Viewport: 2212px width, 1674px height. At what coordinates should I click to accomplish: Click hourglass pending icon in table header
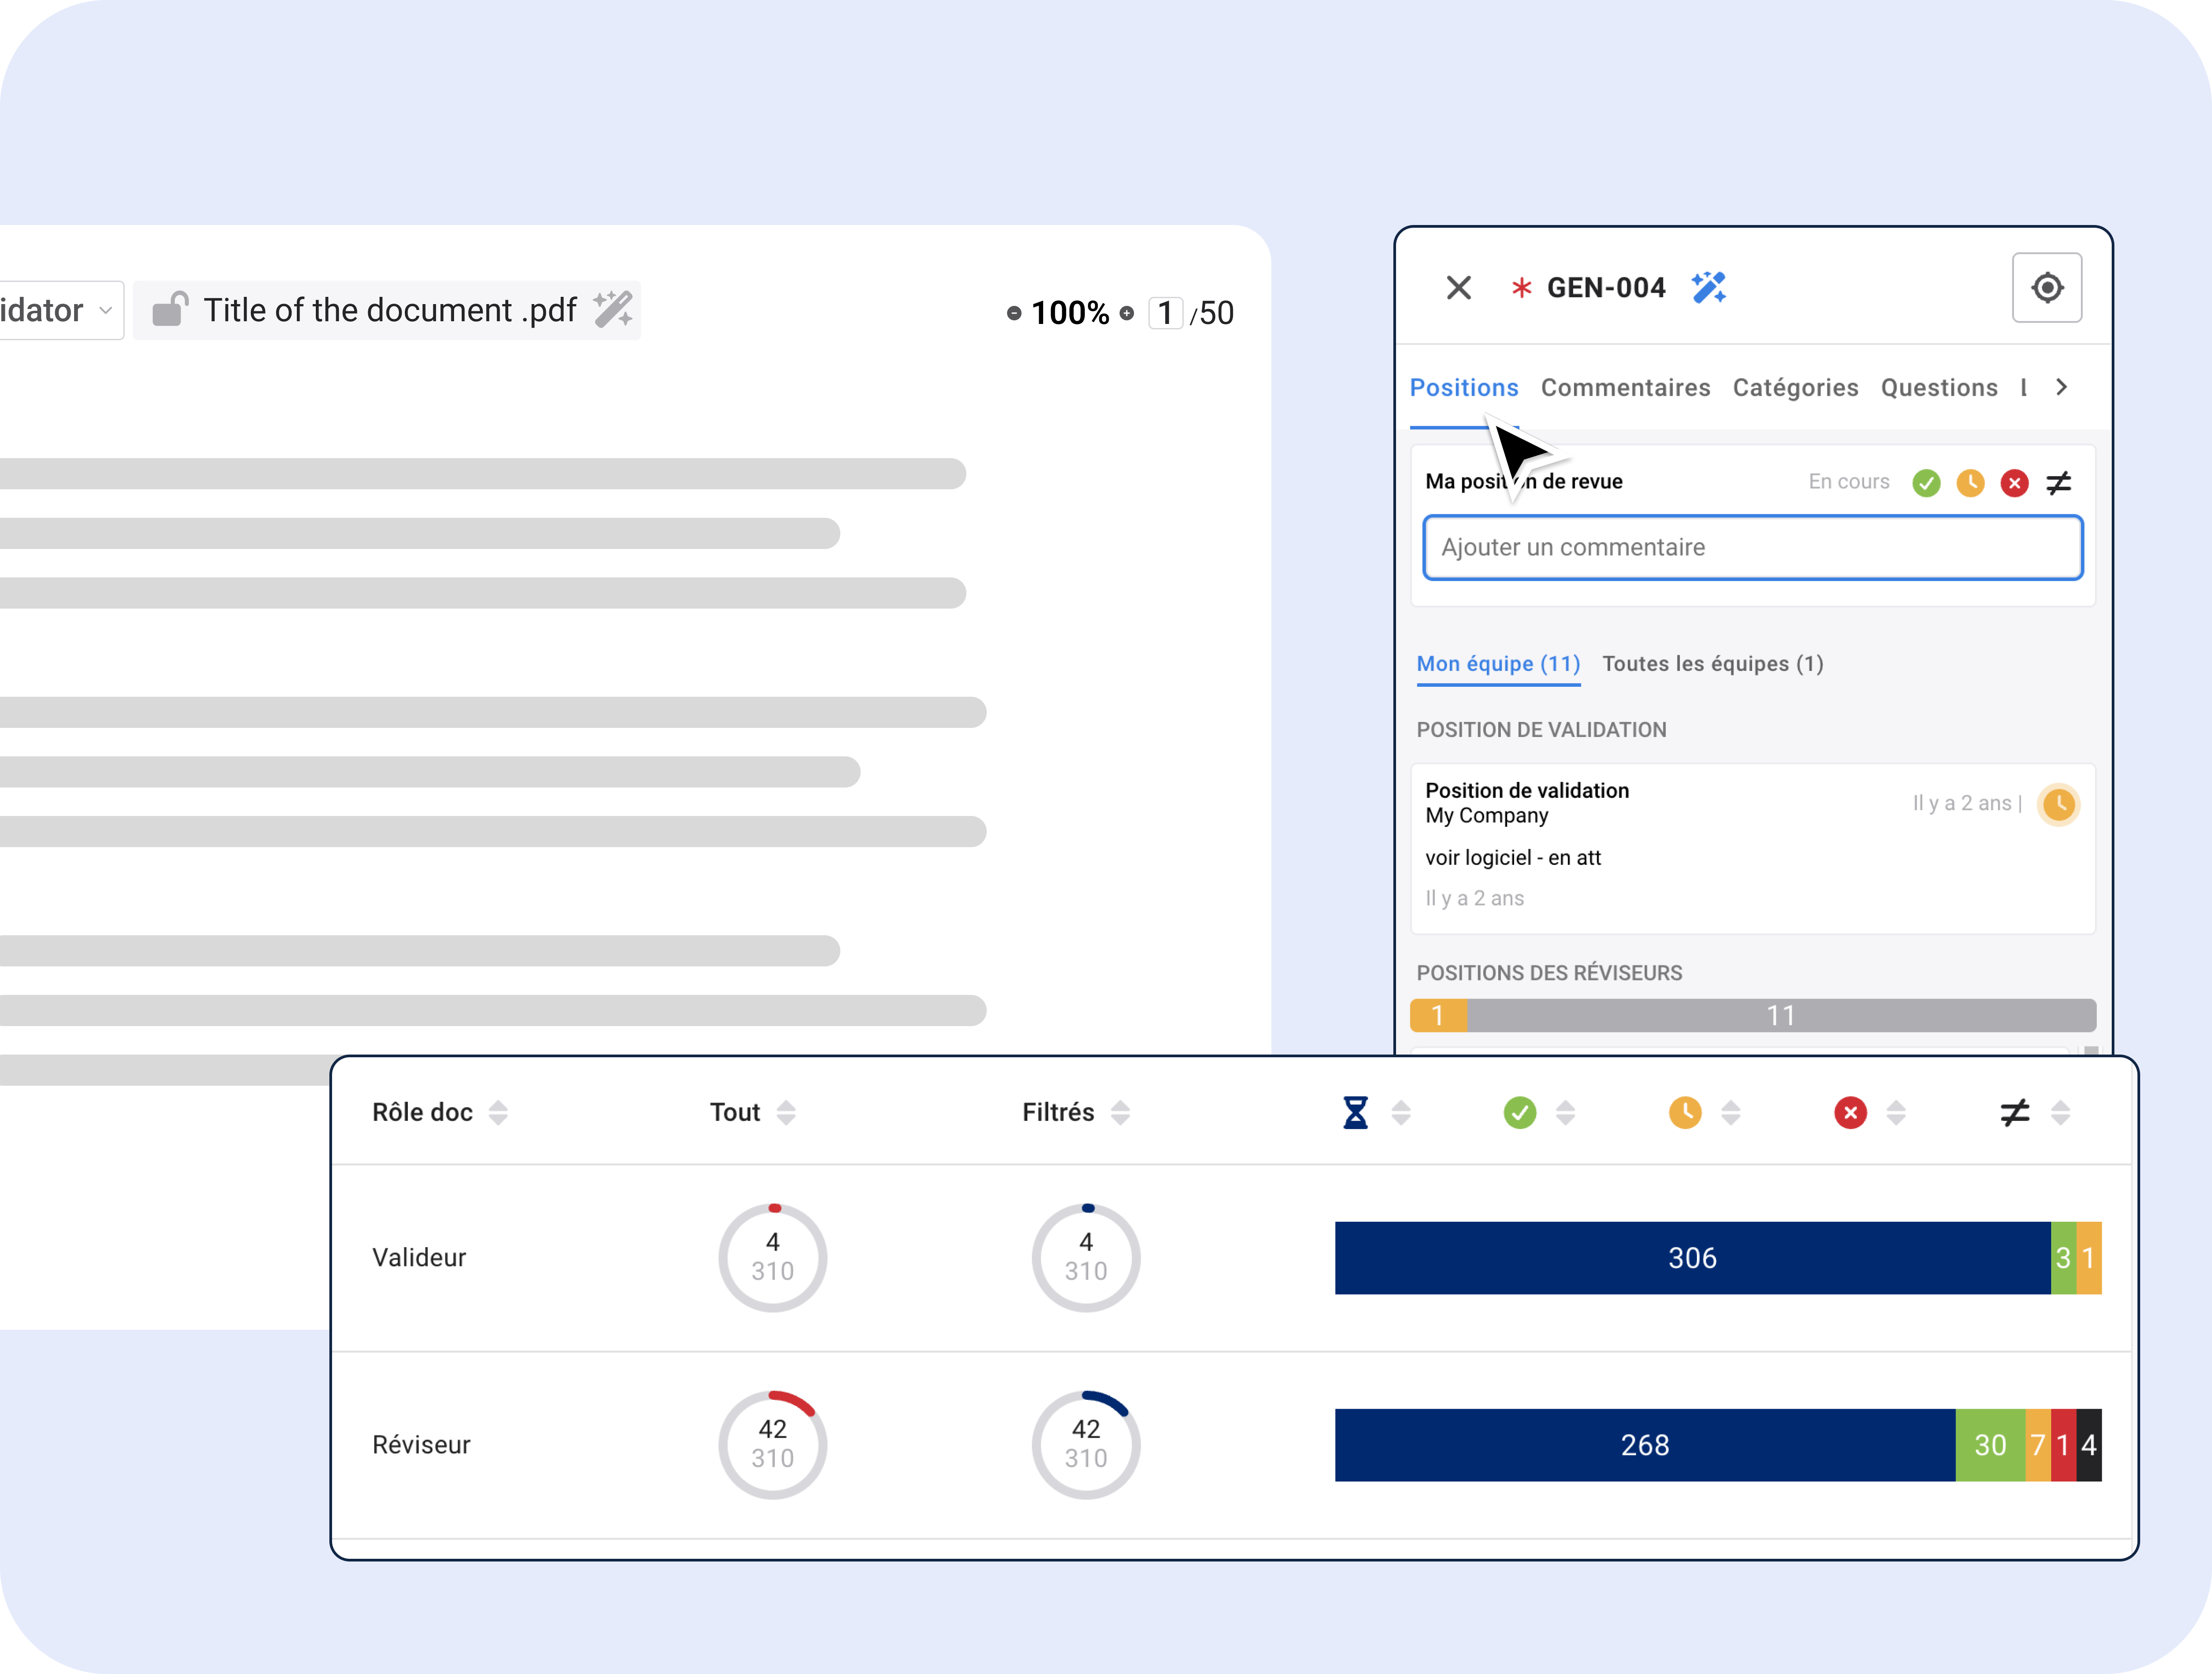pyautogui.click(x=1355, y=1112)
